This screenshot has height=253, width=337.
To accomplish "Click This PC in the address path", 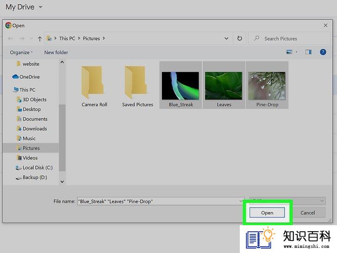I will [x=67, y=38].
